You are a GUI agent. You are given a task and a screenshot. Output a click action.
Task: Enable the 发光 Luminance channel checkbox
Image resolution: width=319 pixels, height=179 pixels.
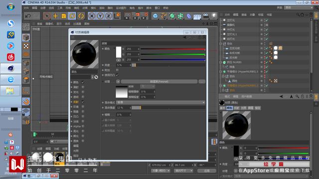(83, 92)
